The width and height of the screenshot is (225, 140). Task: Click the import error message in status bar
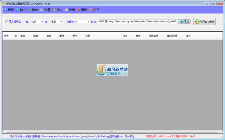pyautogui.click(x=73, y=136)
